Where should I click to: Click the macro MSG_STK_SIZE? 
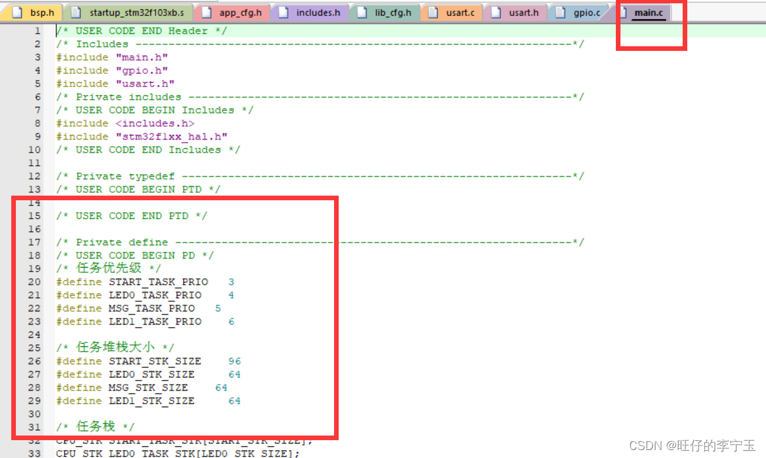[x=148, y=387]
